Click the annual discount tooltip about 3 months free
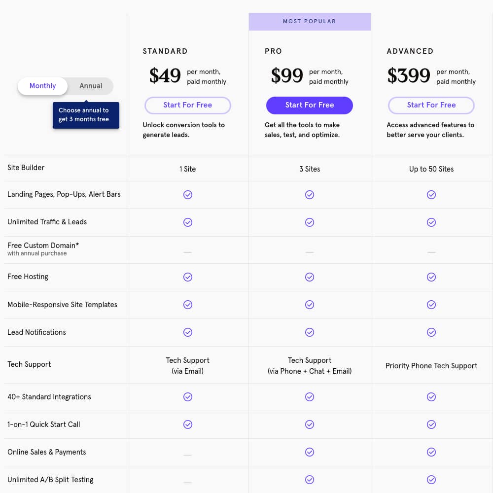Viewport: 493px width, 493px height. point(86,115)
